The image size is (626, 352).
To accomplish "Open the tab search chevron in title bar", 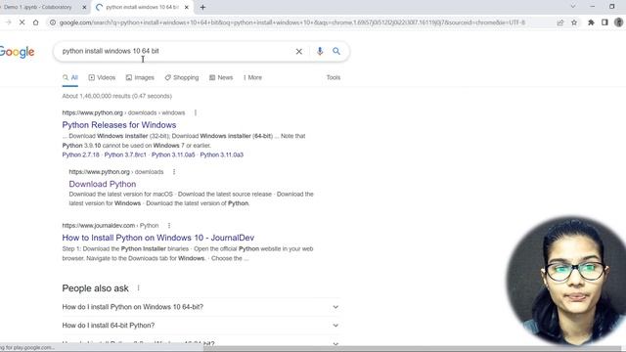I will tap(573, 7).
